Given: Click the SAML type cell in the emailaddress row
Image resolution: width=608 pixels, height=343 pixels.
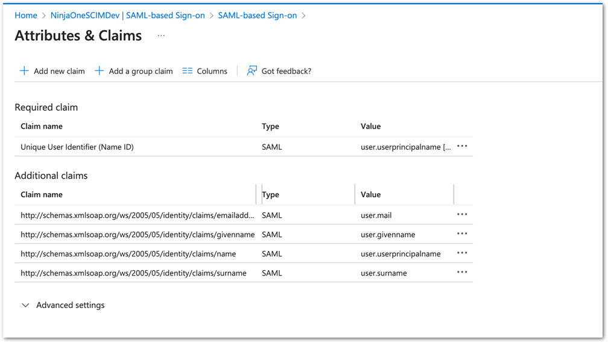Looking at the screenshot, I should [x=272, y=215].
